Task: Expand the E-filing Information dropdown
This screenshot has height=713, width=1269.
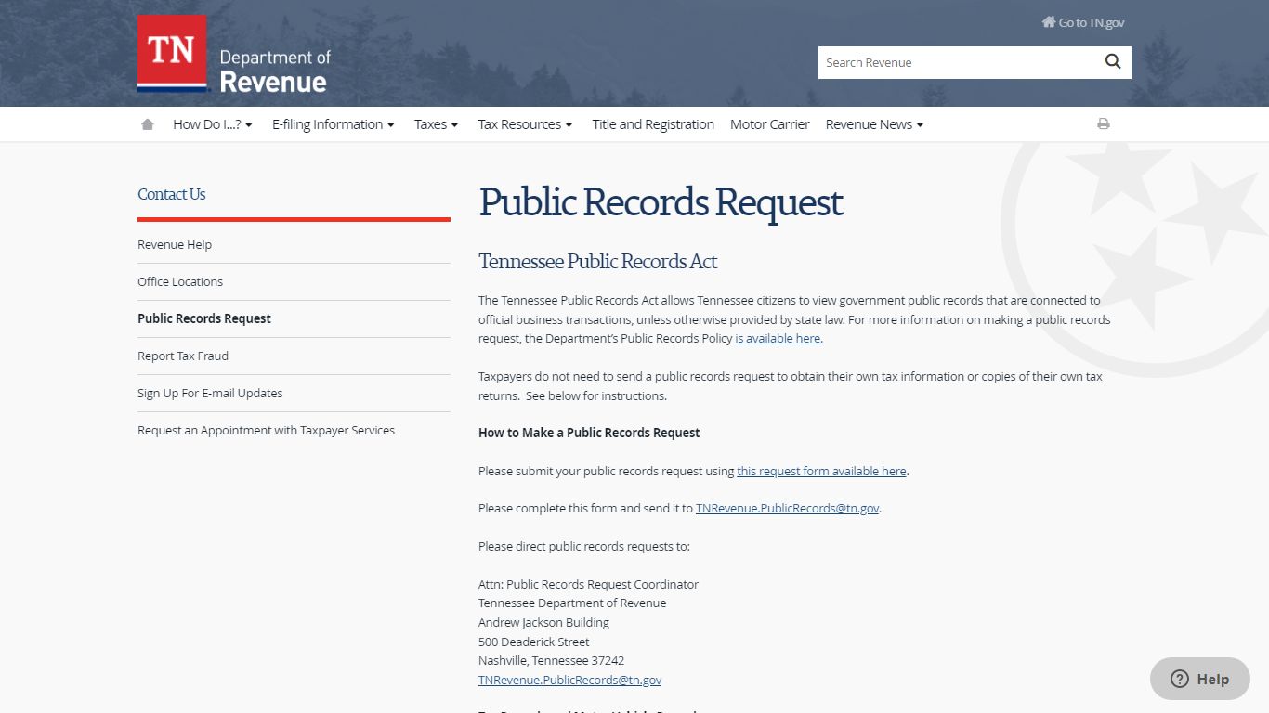Action: 333,124
